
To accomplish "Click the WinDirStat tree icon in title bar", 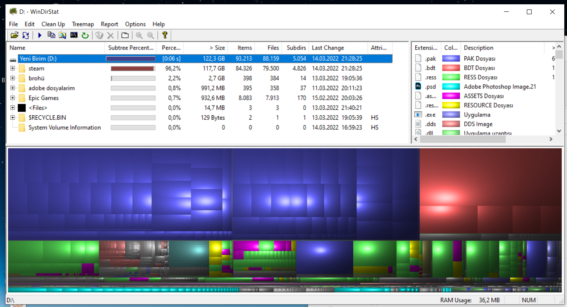I will pyautogui.click(x=13, y=11).
